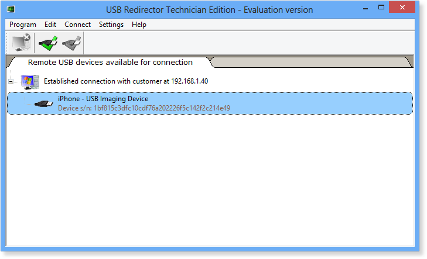The width and height of the screenshot is (427, 259).
Task: Close the USB Redirector window
Action: click(402, 8)
